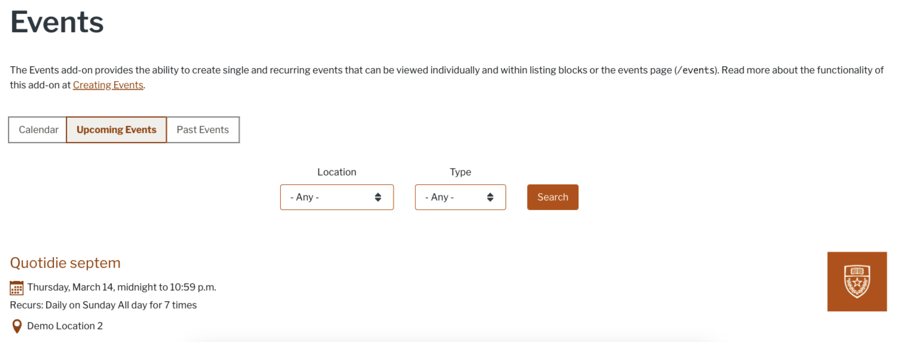Click the Type field label
The image size is (921, 342).
460,172
